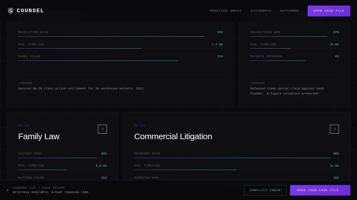Click the 96% recovery rate value

[336, 154]
